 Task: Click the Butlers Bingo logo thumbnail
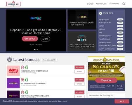coord(13,83)
